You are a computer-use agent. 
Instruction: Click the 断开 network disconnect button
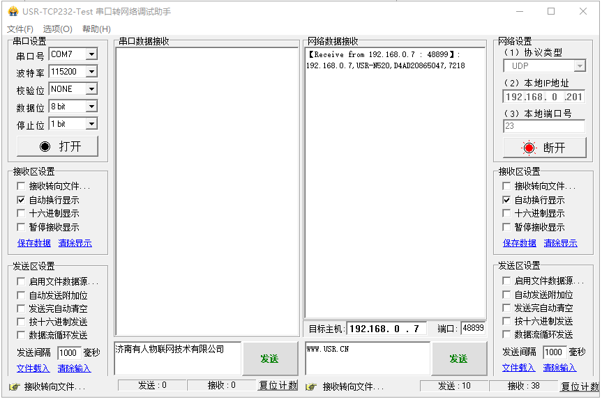[x=544, y=148]
